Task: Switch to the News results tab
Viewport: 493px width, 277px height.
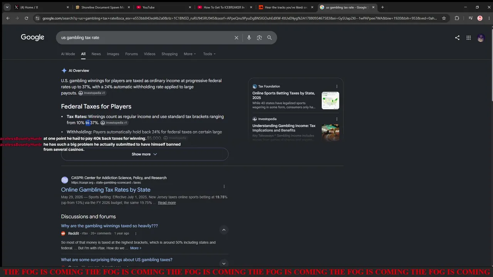Action: point(96,54)
